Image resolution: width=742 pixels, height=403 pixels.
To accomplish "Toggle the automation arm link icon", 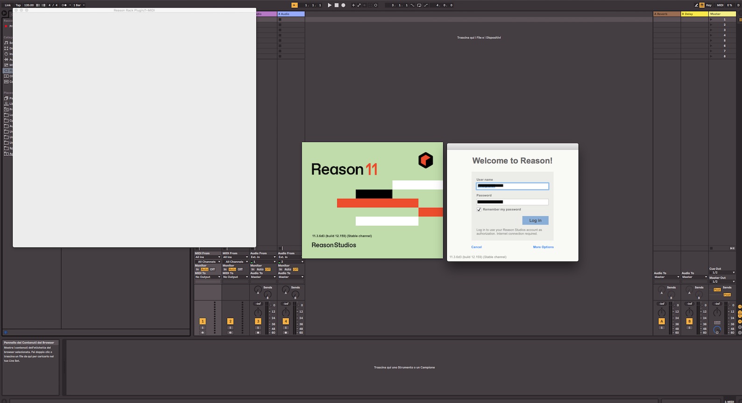I will pos(359,5).
